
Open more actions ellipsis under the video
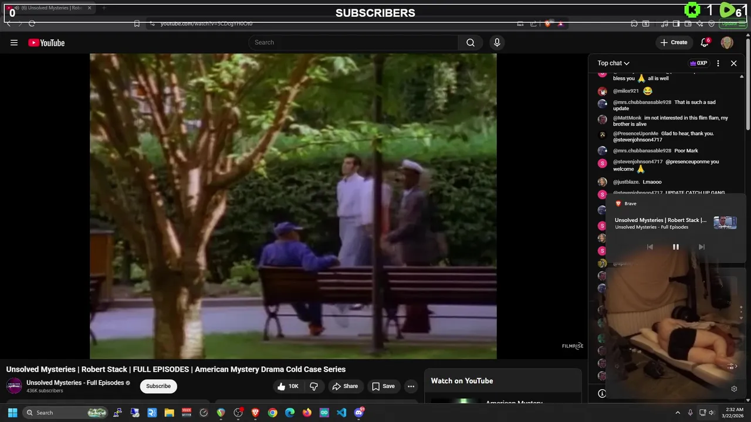[411, 386]
